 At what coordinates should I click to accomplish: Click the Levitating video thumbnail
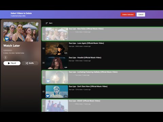point(57,77)
